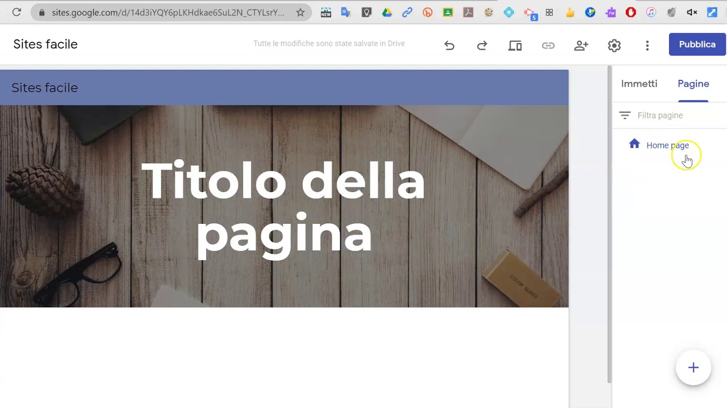Open the extension with the 5 badge
The image size is (727, 408).
tap(529, 13)
